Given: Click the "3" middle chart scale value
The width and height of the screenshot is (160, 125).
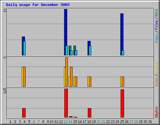Looking at the screenshot, I should [5, 57].
